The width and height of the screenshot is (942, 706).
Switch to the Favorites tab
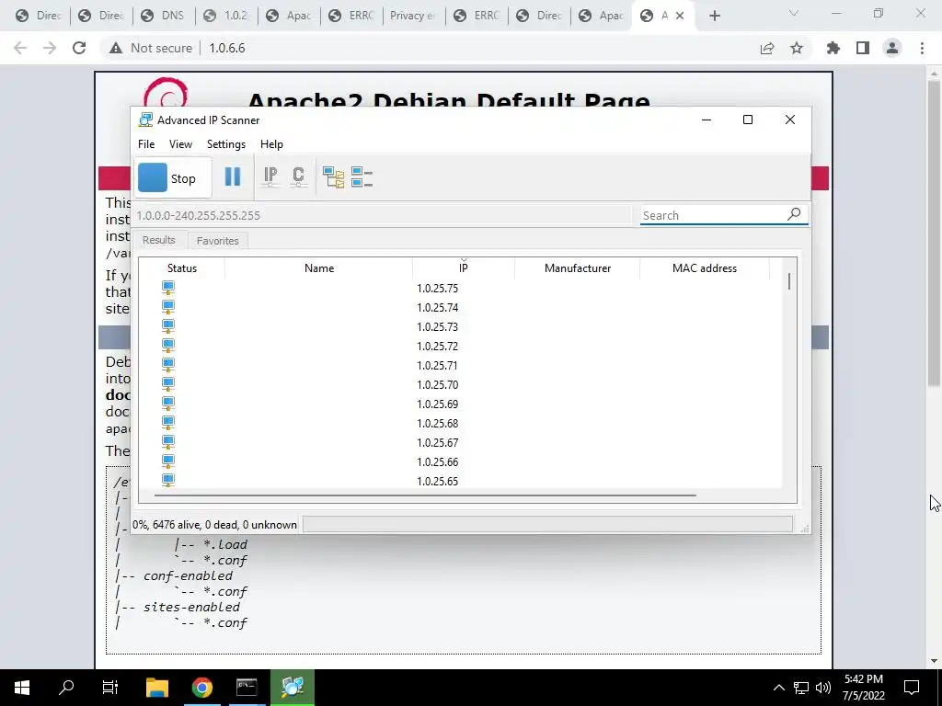[x=217, y=241]
